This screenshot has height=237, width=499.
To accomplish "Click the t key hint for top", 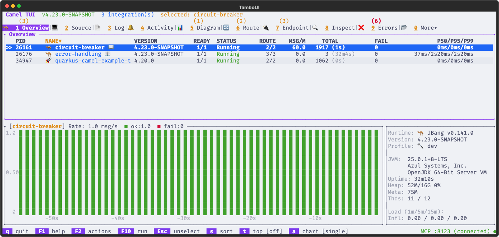I will click(245, 231).
